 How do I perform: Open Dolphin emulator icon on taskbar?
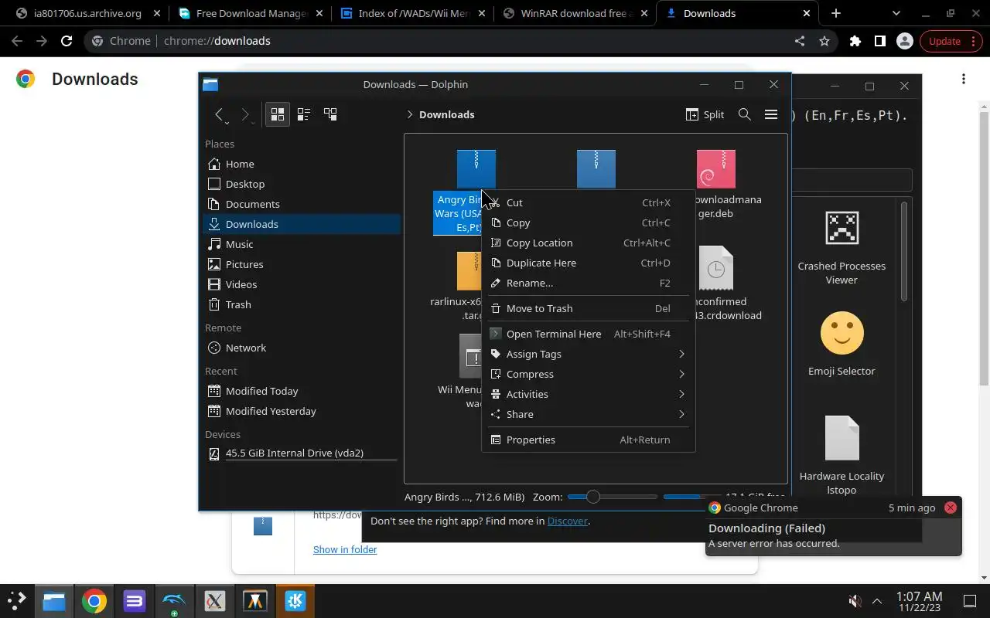coord(175,601)
